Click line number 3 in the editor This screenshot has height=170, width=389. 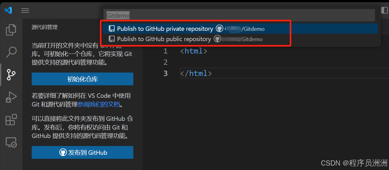pos(165,73)
